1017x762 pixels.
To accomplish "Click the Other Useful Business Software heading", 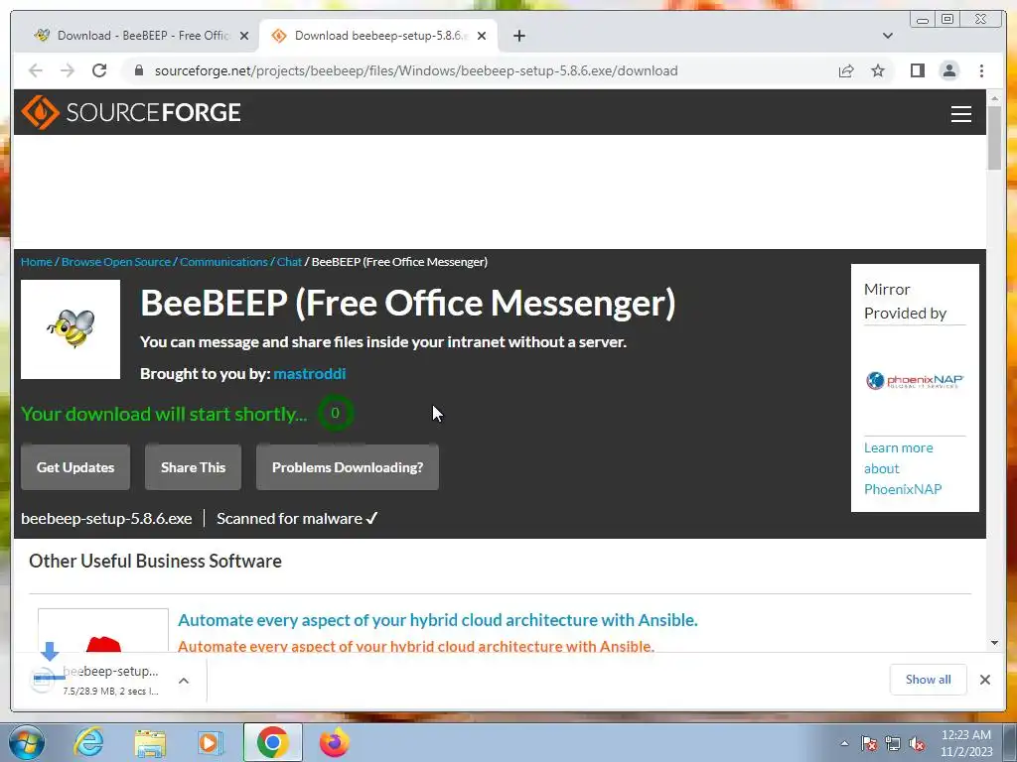I will pyautogui.click(x=155, y=562).
